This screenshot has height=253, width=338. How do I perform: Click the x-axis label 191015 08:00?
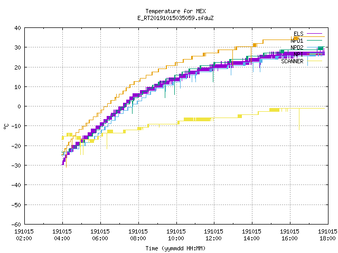pyautogui.click(x=138, y=235)
